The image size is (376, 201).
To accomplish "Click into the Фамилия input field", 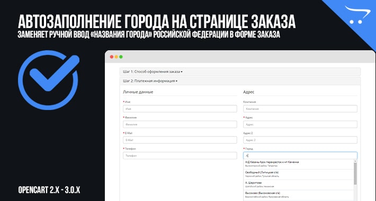I will [x=180, y=124].
